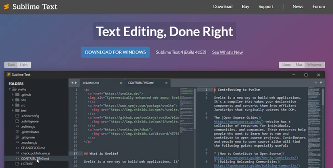Expand the site folder arrow
The height and width of the screenshot is (168, 333).
[x=13, y=100]
